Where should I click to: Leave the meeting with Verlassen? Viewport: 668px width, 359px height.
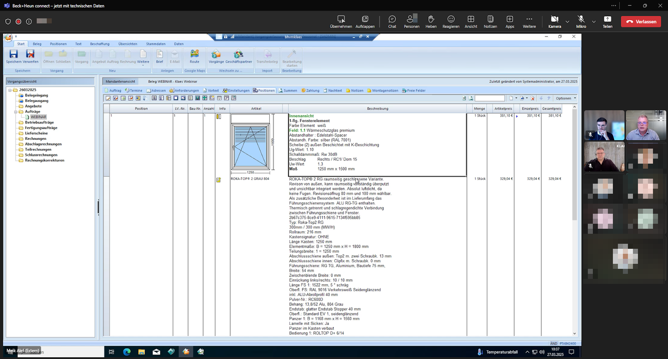[x=641, y=21]
